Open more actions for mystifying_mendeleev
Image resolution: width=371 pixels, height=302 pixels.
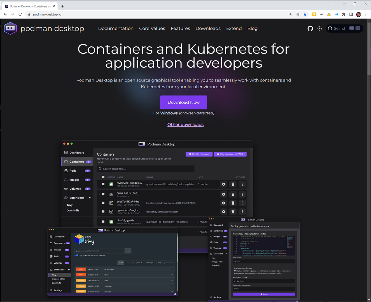tap(242, 184)
